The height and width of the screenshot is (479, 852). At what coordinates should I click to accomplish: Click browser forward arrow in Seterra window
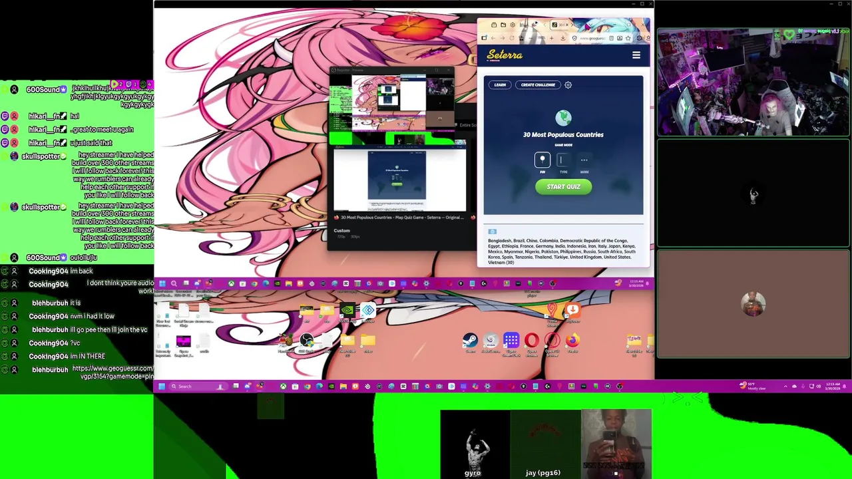(x=502, y=38)
